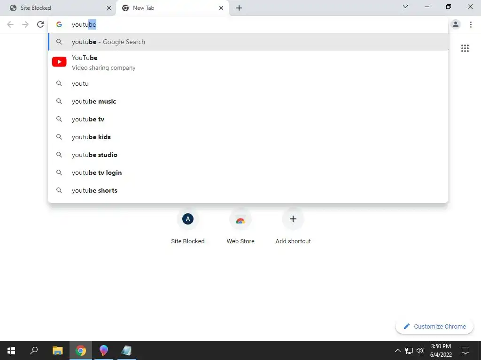Click the Customize Chrome button

[x=434, y=326]
